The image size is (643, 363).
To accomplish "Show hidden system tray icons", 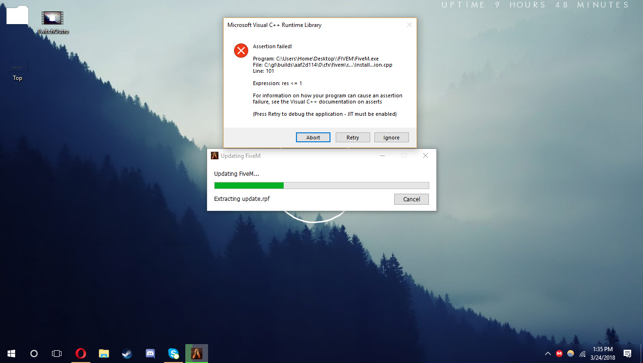I will (x=548, y=354).
